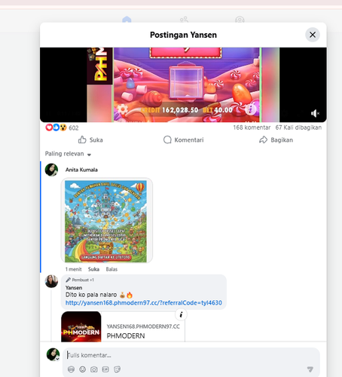This screenshot has height=377, width=342.
Task: Unmute the video with the speaker icon
Action: click(x=315, y=113)
